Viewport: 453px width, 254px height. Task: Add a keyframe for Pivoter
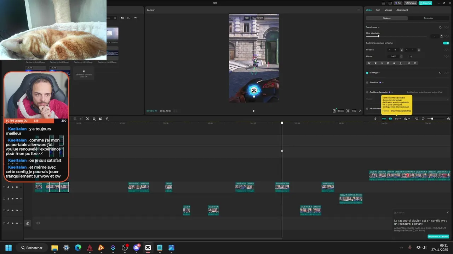(x=447, y=56)
